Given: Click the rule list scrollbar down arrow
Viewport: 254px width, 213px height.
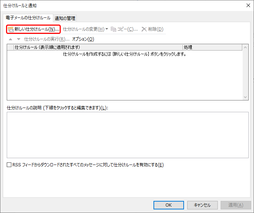Looking at the screenshot, I should [x=245, y=97].
